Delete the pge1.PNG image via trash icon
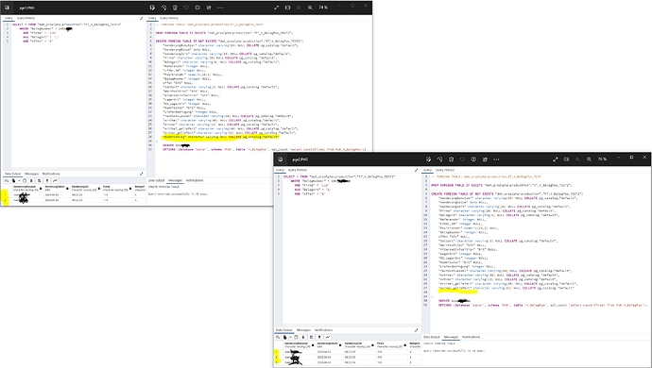652x368 pixels. point(175,8)
